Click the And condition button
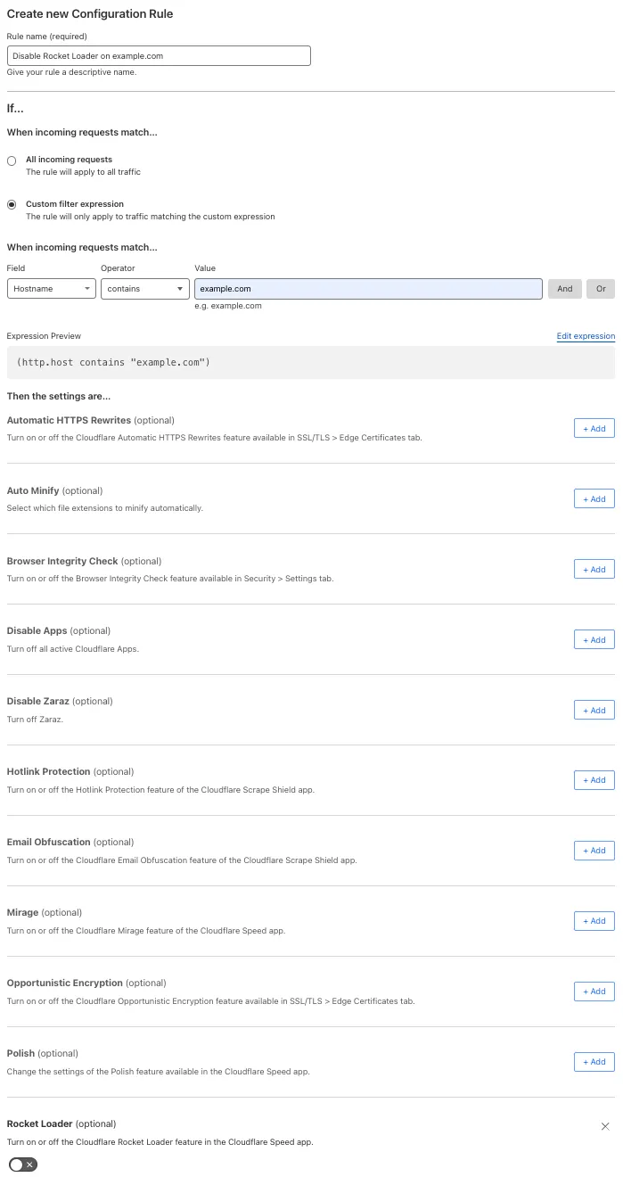Screen dimensions: 623x1185 (565, 289)
